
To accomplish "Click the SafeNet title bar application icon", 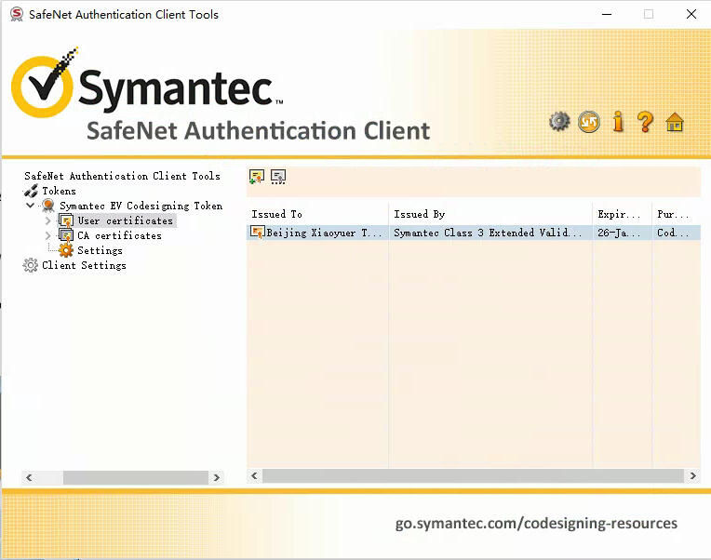I will [17, 15].
